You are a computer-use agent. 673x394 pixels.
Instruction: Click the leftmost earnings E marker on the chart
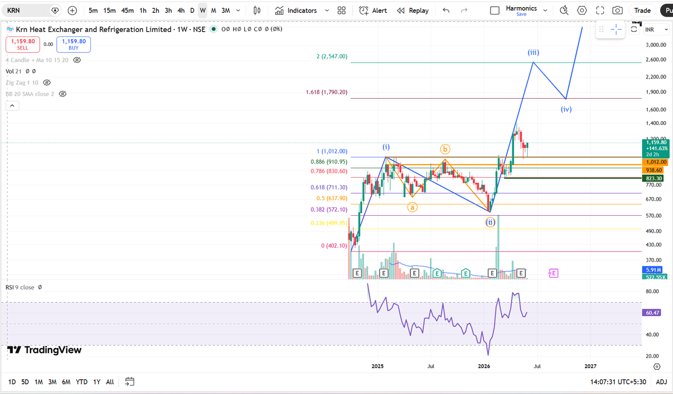(x=356, y=273)
